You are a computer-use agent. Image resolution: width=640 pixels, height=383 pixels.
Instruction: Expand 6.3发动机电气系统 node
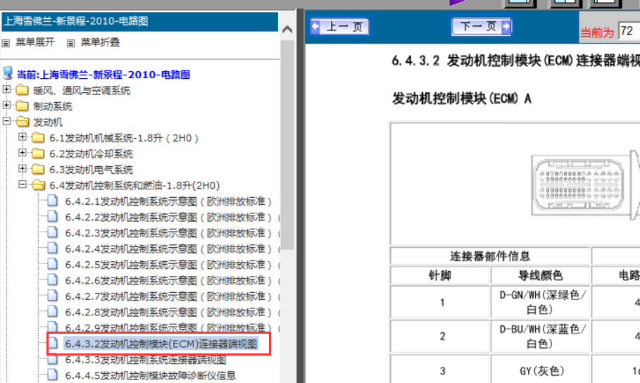pos(23,169)
